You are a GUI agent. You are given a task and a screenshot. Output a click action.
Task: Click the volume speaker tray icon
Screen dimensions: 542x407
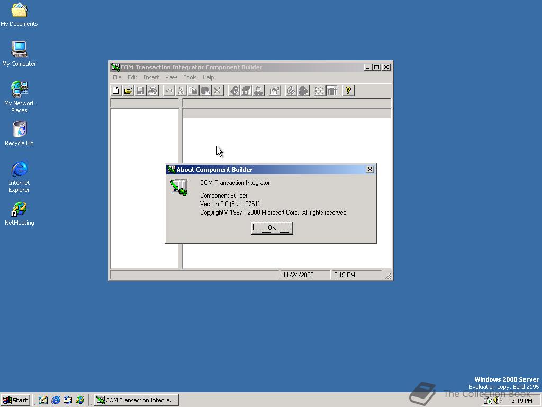point(496,401)
